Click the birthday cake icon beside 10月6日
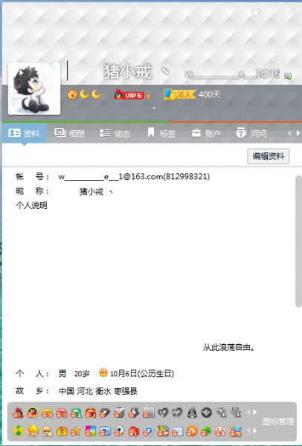The height and width of the screenshot is (446, 302). point(103,372)
